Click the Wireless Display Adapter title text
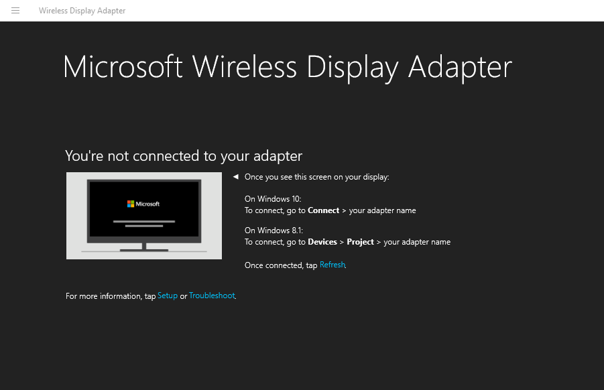 pyautogui.click(x=82, y=11)
